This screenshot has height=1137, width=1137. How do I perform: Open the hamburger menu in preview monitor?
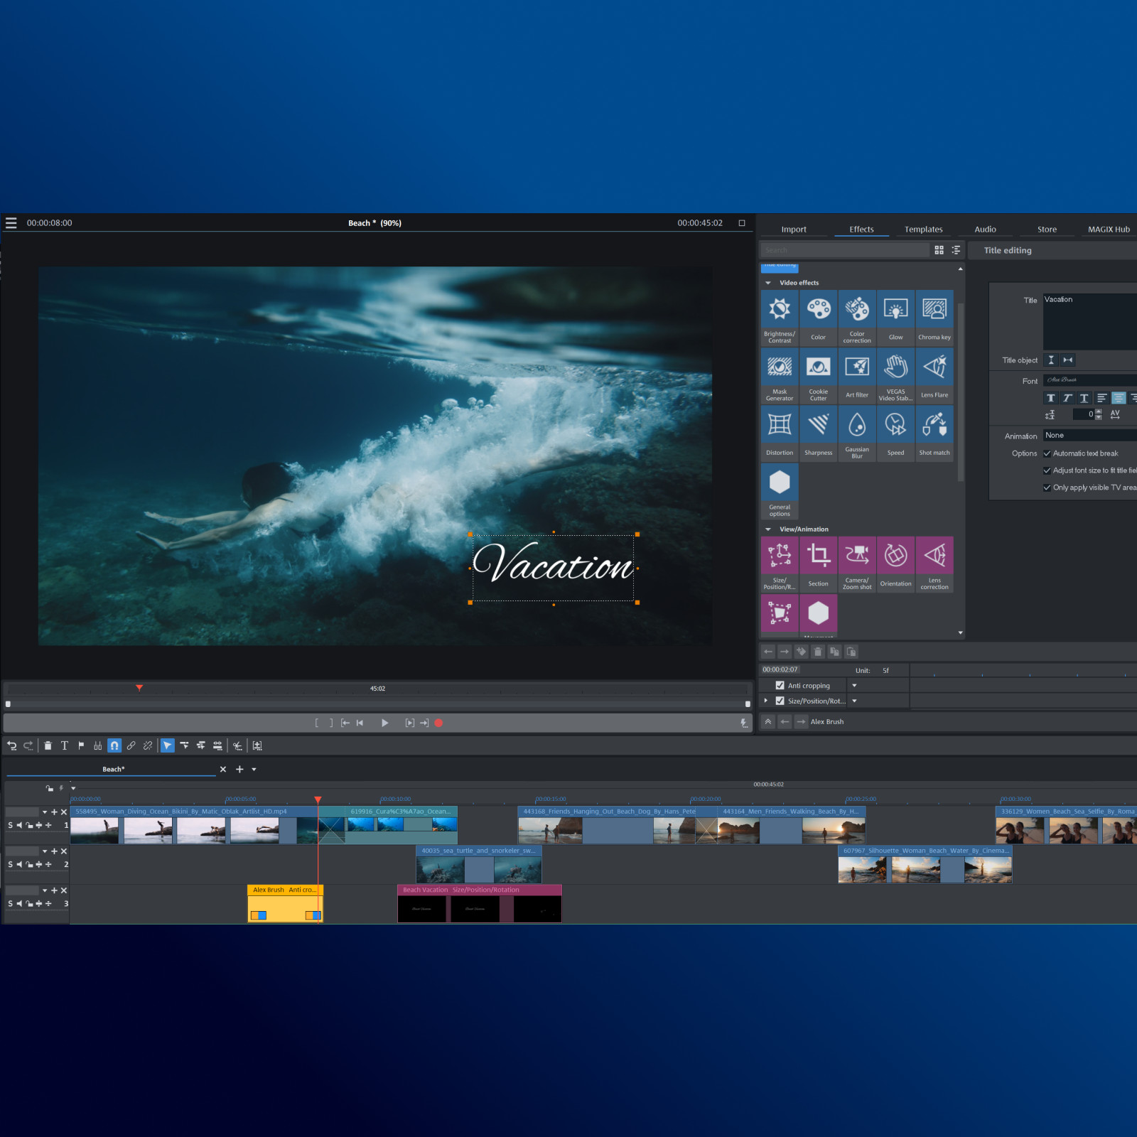11,223
